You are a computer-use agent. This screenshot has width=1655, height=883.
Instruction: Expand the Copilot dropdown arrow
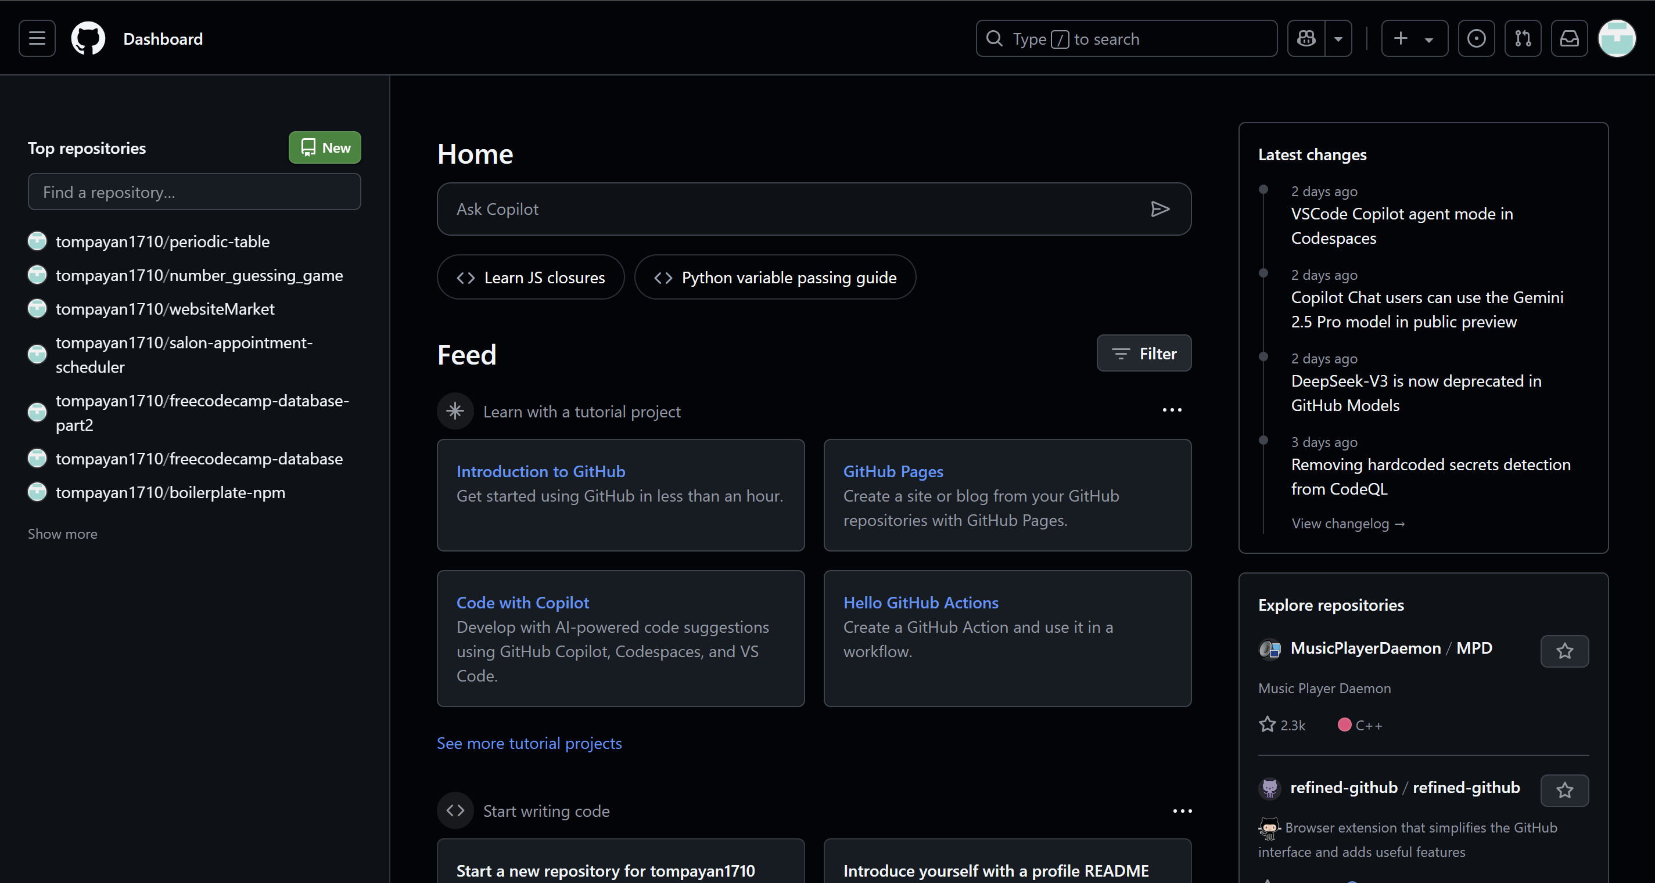1338,38
